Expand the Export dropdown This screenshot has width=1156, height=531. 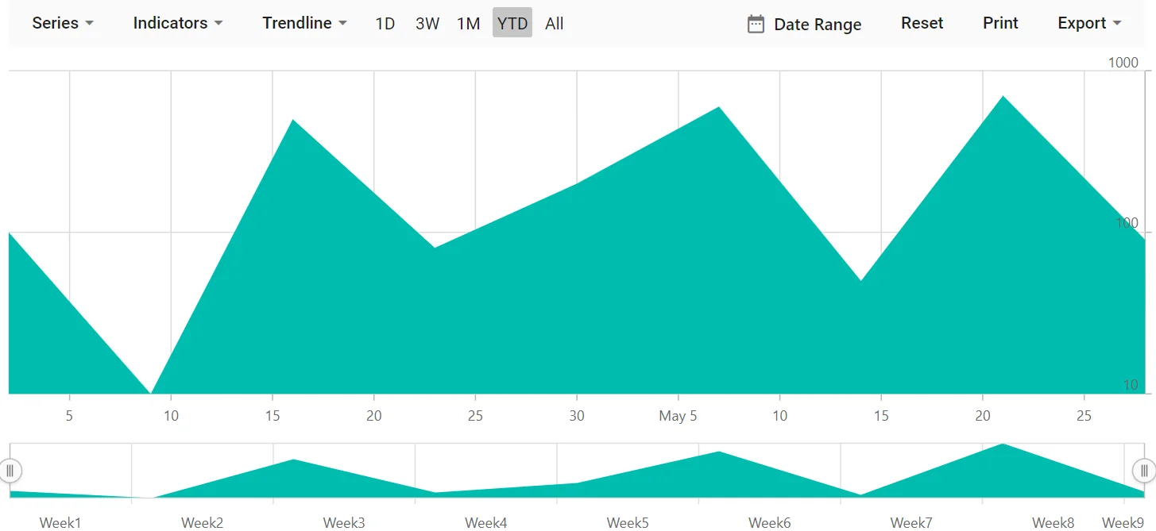(x=1089, y=23)
